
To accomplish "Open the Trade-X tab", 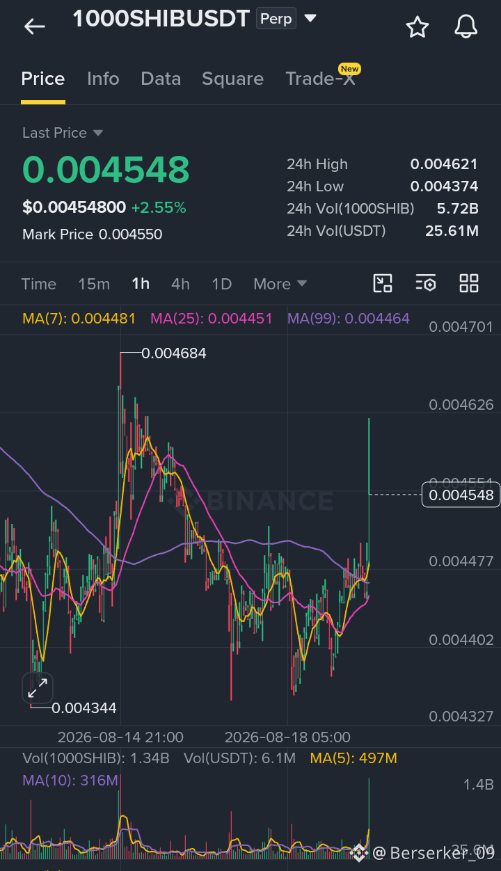I will [321, 79].
